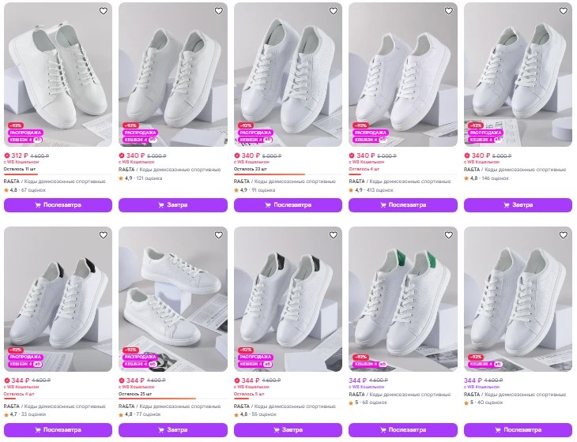Click heart on sneakers with 413 ratings
Viewport: 577px width, 442px height.
[449, 11]
